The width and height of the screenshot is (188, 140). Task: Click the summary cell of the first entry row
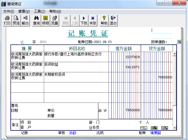27,57
